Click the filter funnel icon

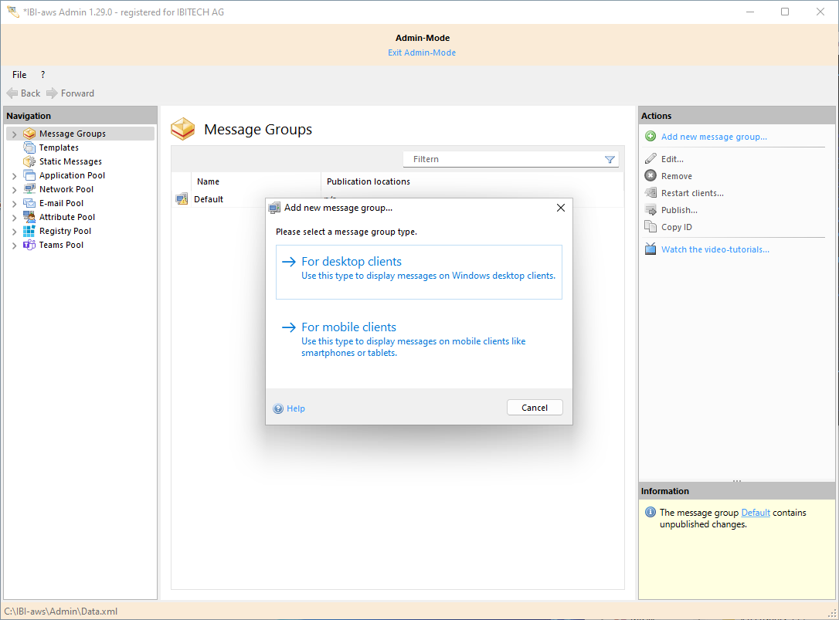coord(610,159)
